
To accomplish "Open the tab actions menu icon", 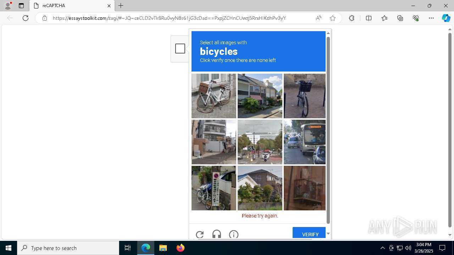I will click(x=21, y=6).
